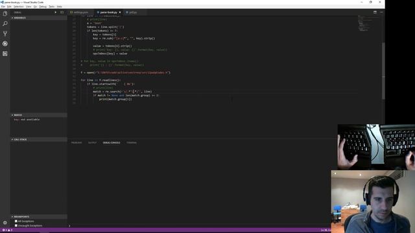Open the Explorer view in activity bar
415x233 pixels.
pyautogui.click(x=5, y=14)
